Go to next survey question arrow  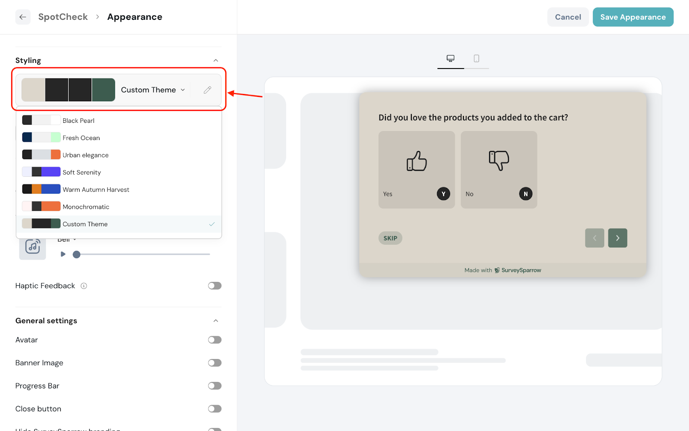(x=617, y=238)
